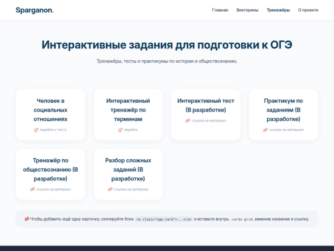Open the Интерактивный тест (В разработке) card

click(x=206, y=115)
